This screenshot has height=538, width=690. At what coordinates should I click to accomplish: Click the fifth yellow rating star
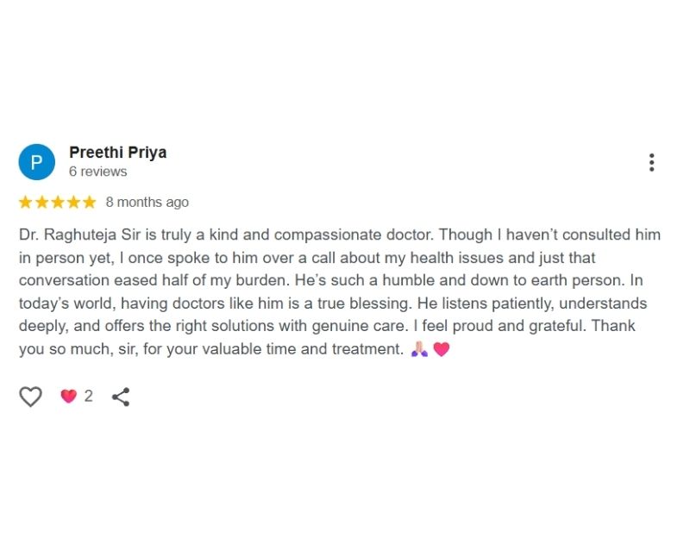(89, 203)
